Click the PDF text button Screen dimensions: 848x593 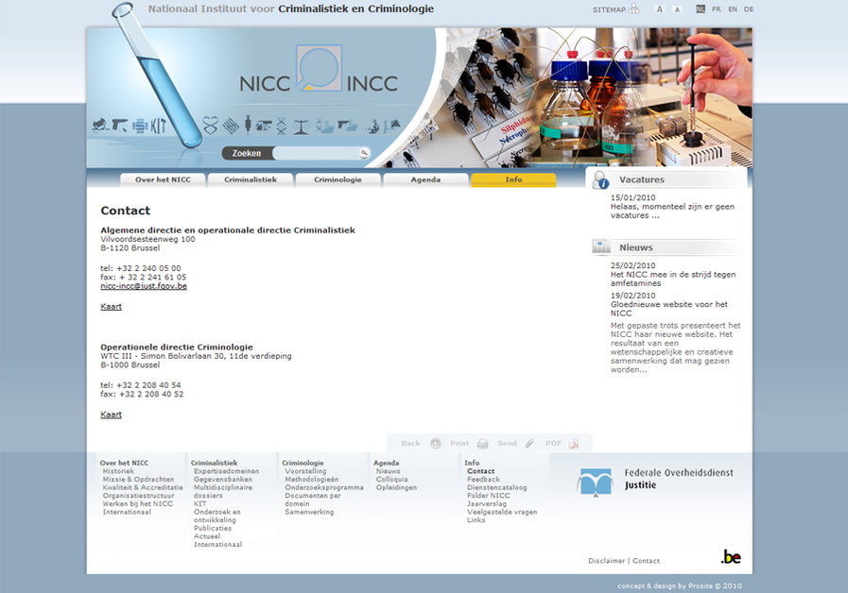coord(553,444)
